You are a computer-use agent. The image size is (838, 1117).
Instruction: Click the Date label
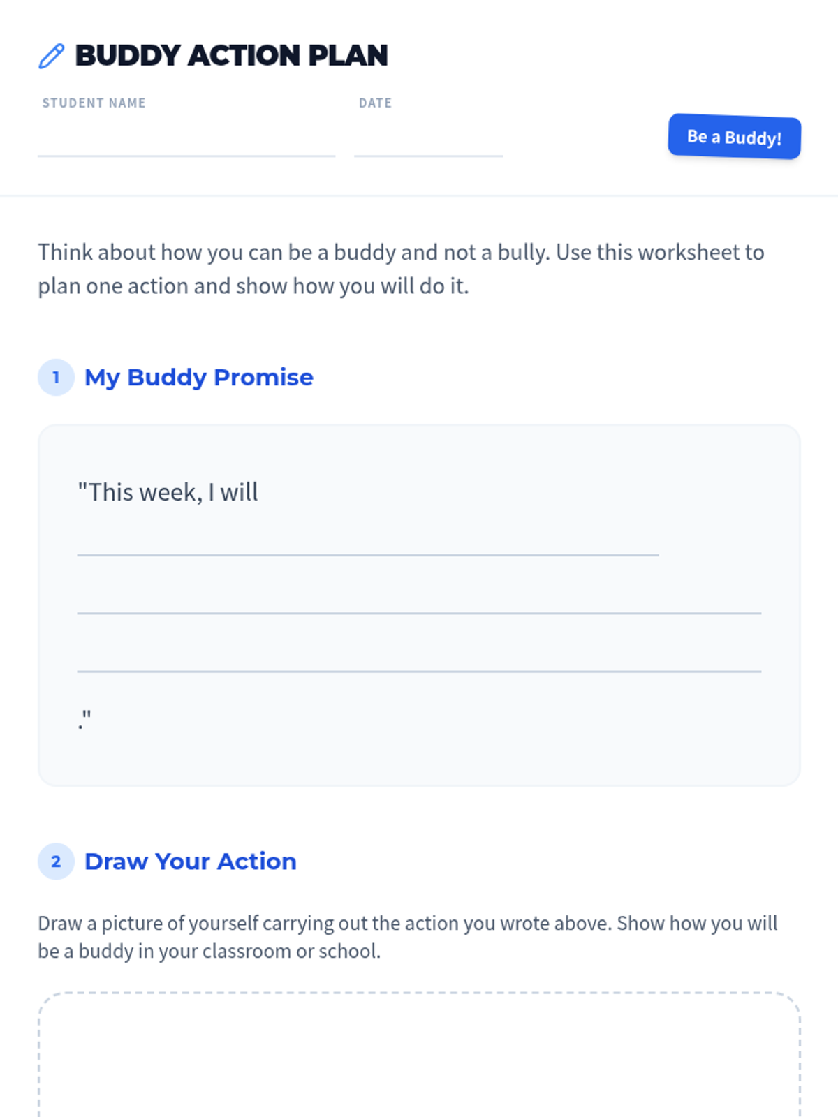[375, 103]
